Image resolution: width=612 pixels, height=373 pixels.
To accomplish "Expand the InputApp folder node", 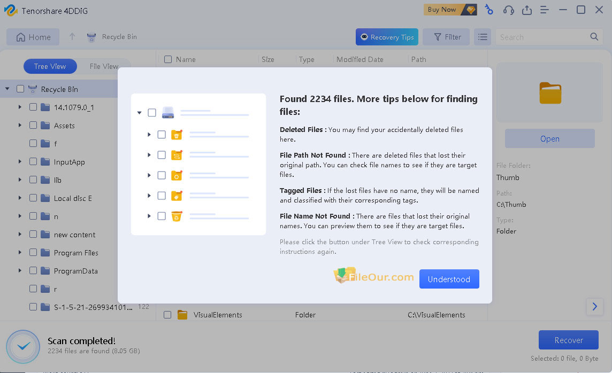I will point(20,162).
